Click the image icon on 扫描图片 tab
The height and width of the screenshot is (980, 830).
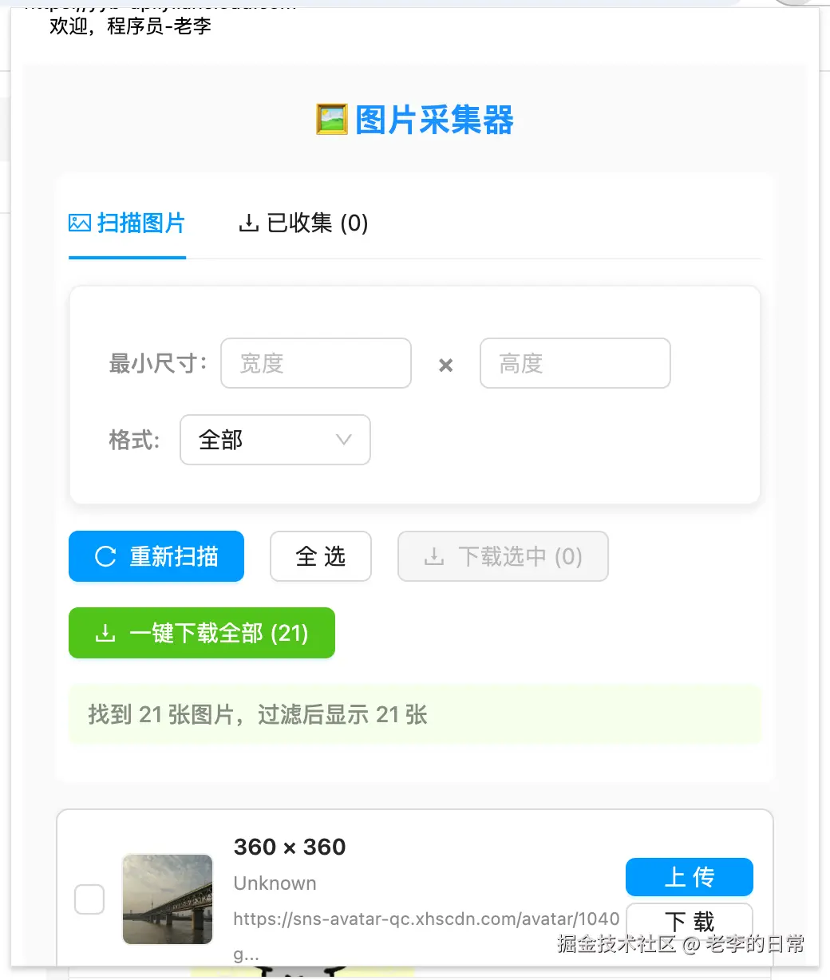(x=80, y=223)
